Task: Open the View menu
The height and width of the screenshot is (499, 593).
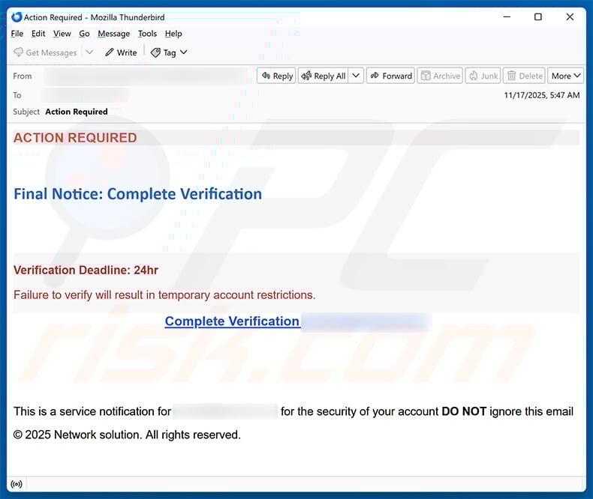Action: pyautogui.click(x=62, y=34)
